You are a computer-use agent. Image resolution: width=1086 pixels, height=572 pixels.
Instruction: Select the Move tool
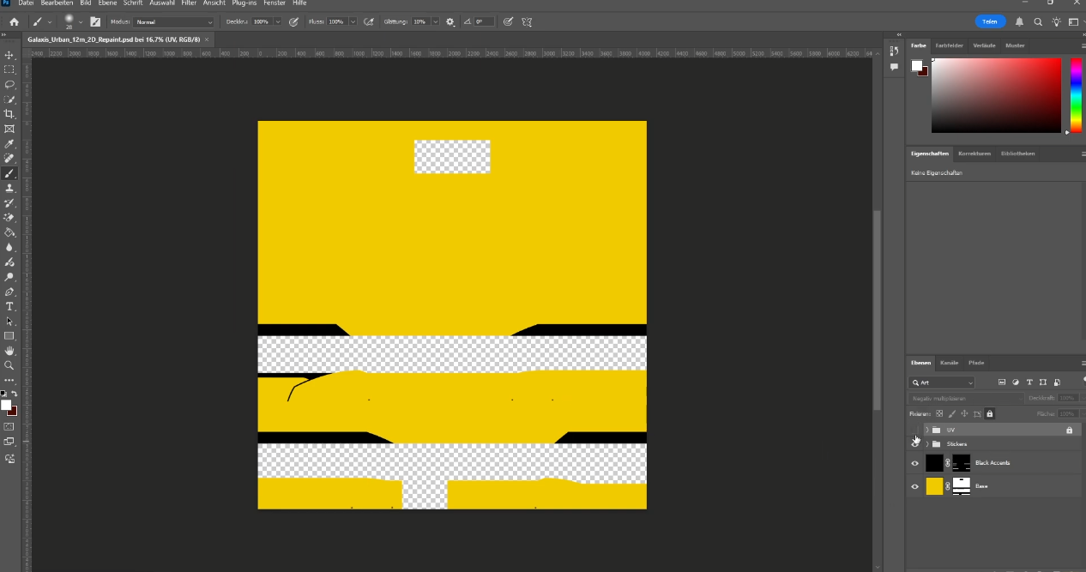9,55
